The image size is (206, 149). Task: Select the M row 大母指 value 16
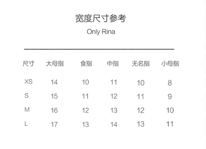54,110
